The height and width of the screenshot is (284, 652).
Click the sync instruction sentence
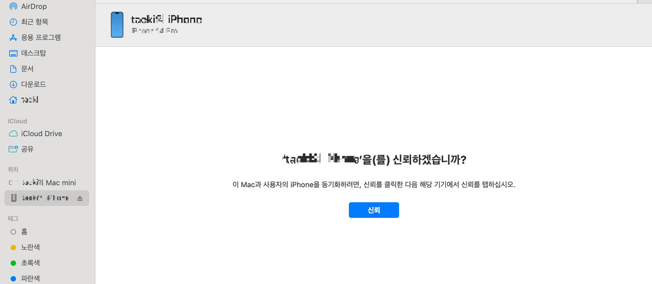click(374, 184)
